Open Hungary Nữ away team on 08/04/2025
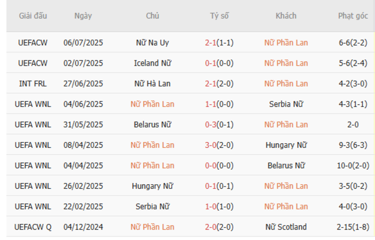 coord(286,146)
